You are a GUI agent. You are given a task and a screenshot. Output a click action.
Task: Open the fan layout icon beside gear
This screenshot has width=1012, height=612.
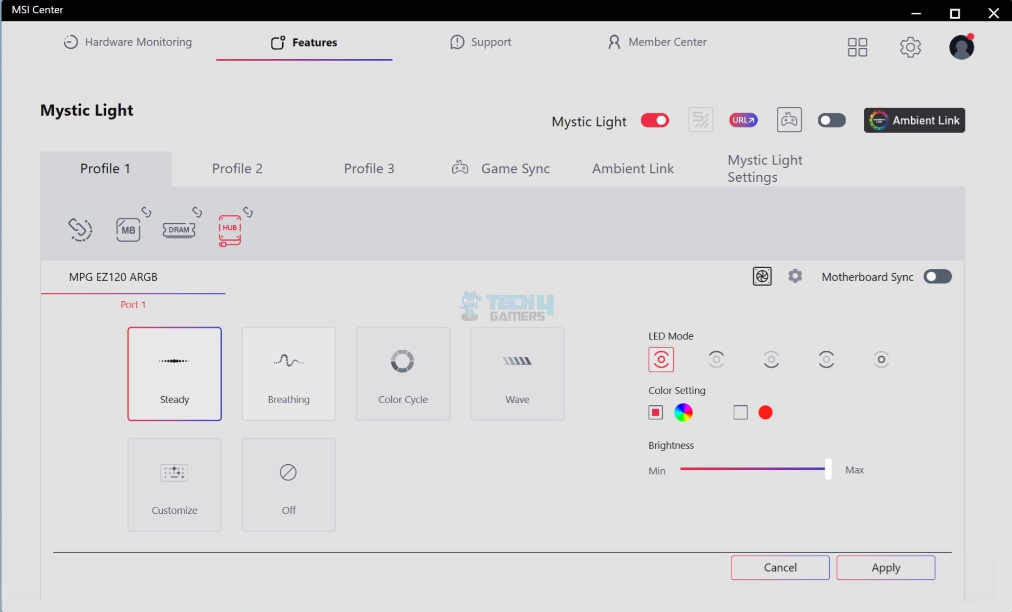point(761,277)
